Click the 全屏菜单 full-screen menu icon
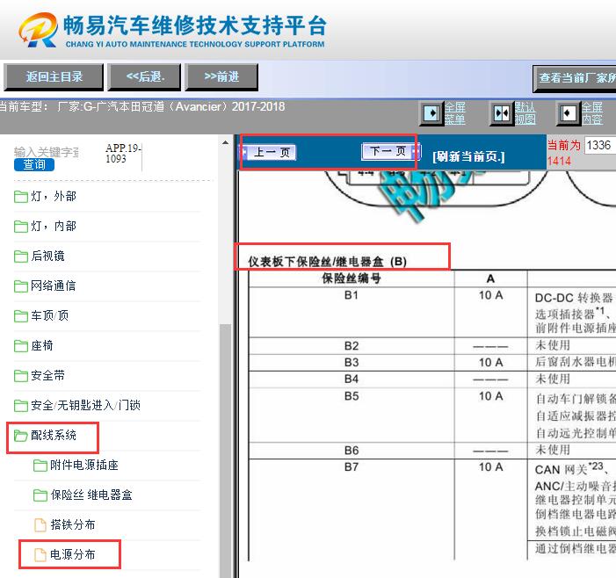The image size is (616, 578). tap(431, 113)
